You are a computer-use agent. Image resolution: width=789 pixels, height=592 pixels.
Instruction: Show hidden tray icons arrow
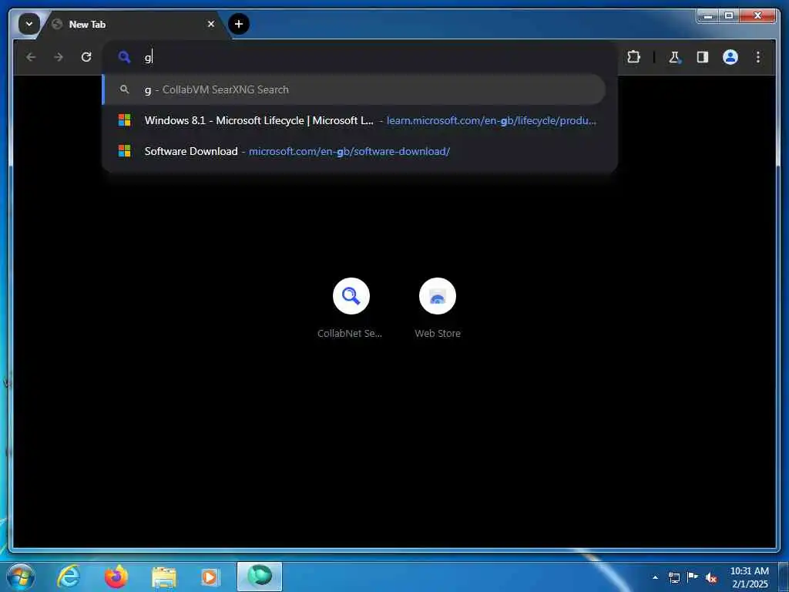click(655, 577)
